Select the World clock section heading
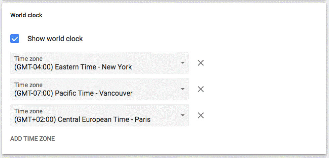Screen dimensions: 329x158 (26, 15)
